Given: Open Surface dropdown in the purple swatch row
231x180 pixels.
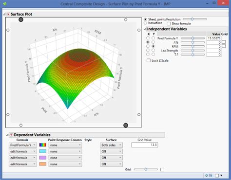Looking at the screenshot, I should tap(111, 158).
